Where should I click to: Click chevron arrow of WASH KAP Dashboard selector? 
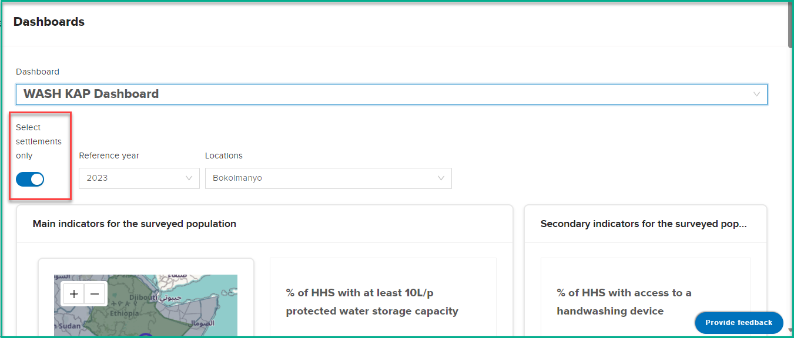(756, 94)
